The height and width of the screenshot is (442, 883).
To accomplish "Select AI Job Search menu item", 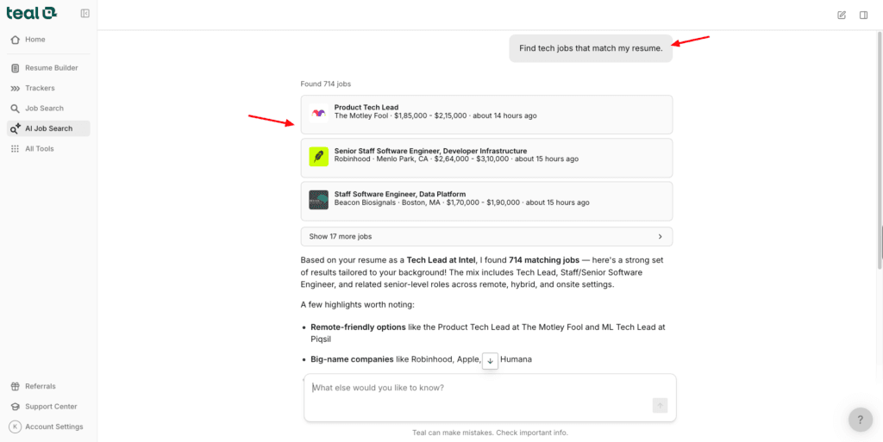I will [48, 128].
